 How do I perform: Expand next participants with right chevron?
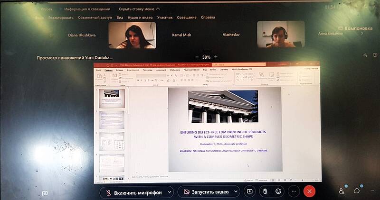point(362,34)
